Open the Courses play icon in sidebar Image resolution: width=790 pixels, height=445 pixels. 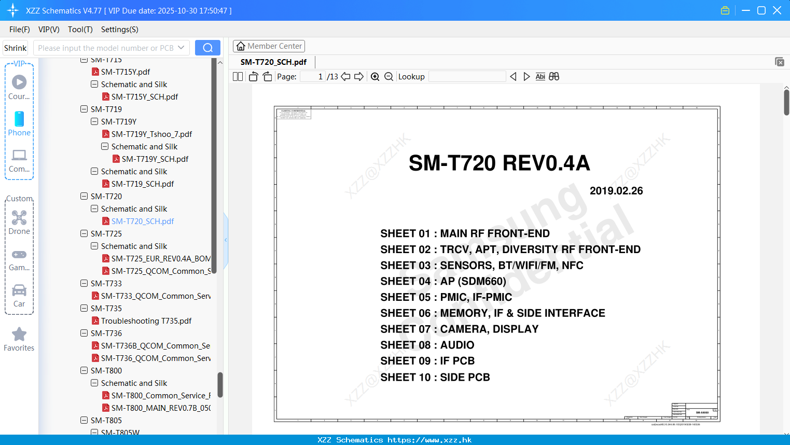[19, 82]
